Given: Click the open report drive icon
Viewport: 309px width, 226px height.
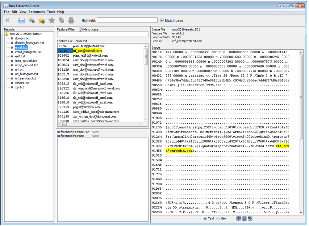Looking at the screenshot, I should 22,21.
